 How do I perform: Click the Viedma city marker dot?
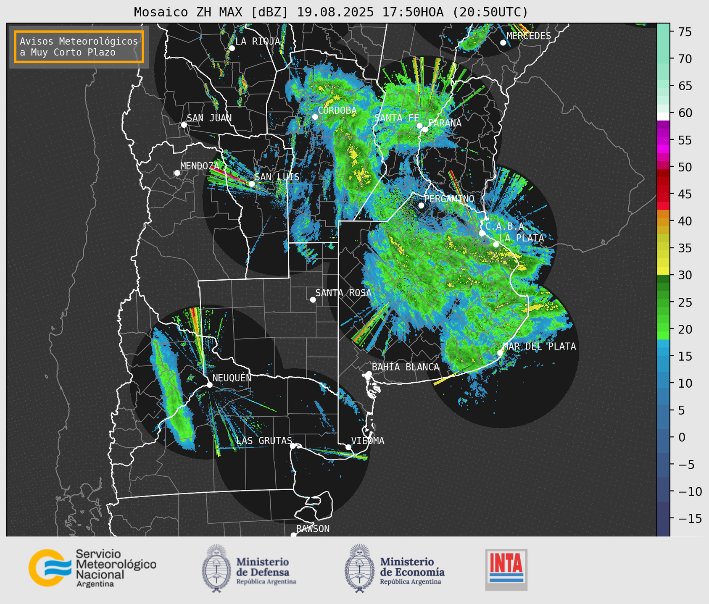click(348, 447)
